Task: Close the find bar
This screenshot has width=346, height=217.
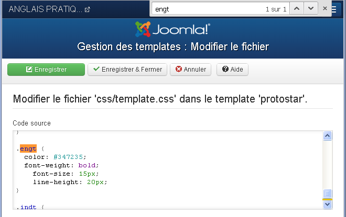Action: [325, 9]
